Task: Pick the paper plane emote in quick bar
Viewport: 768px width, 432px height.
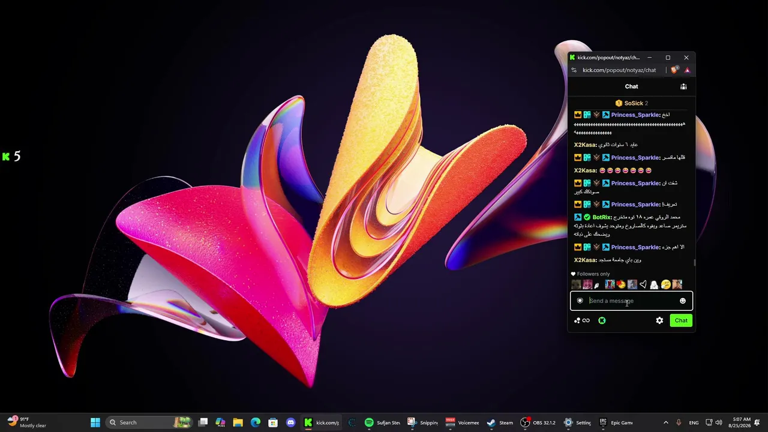Action: [x=643, y=285]
